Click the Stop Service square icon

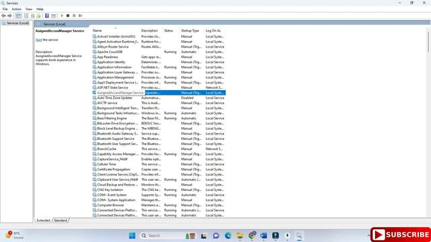[68, 15]
